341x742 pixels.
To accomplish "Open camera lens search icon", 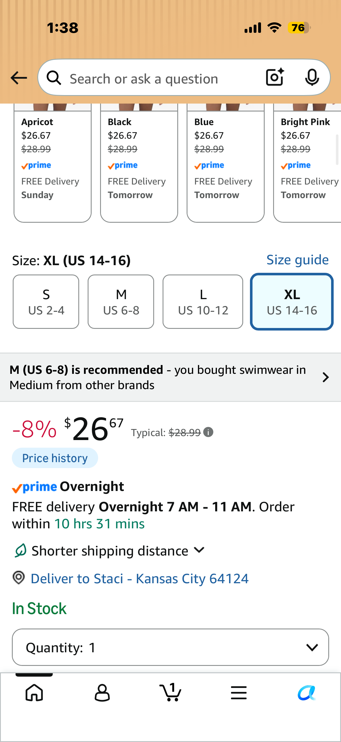I will pos(275,77).
